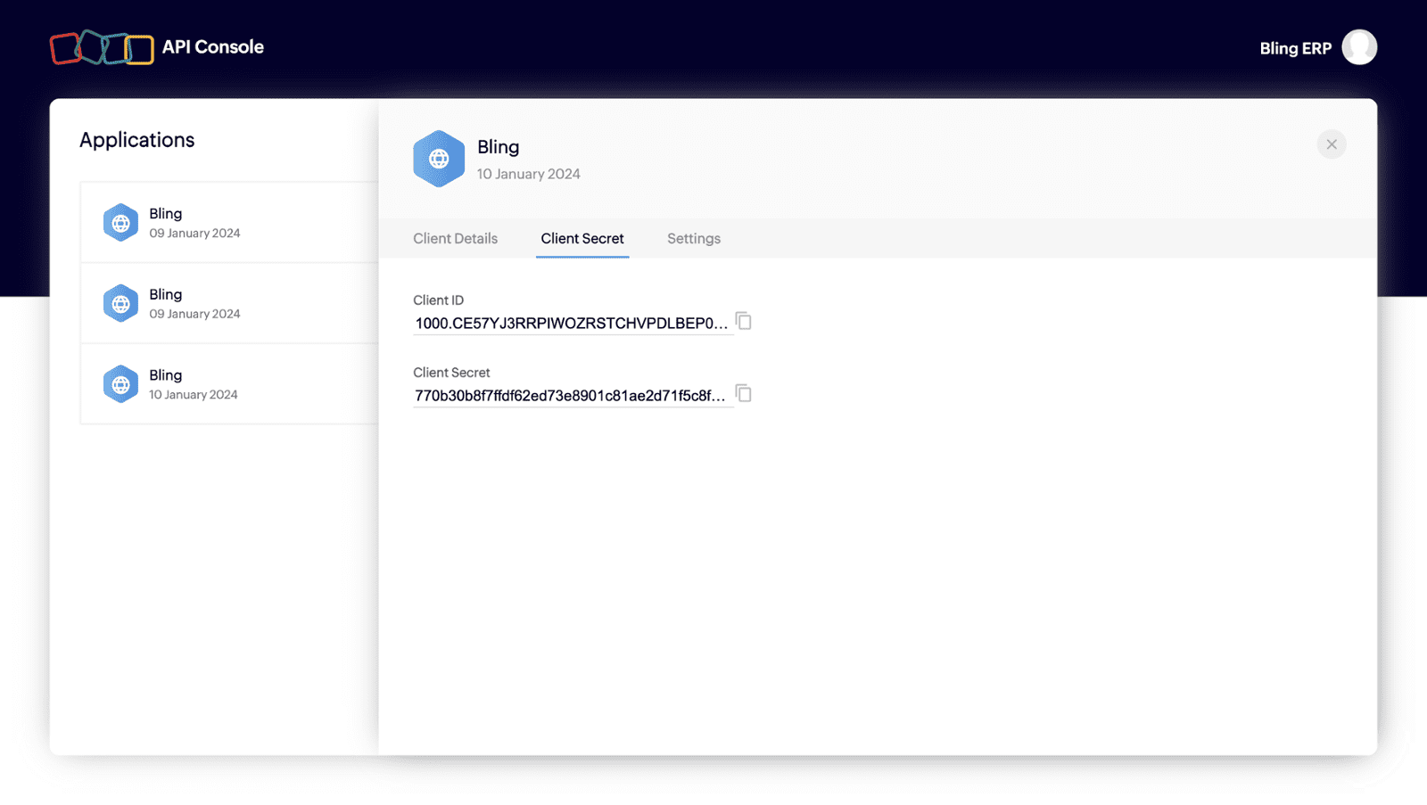Copy the Client ID value
The height and width of the screenshot is (805, 1427).
tap(744, 321)
